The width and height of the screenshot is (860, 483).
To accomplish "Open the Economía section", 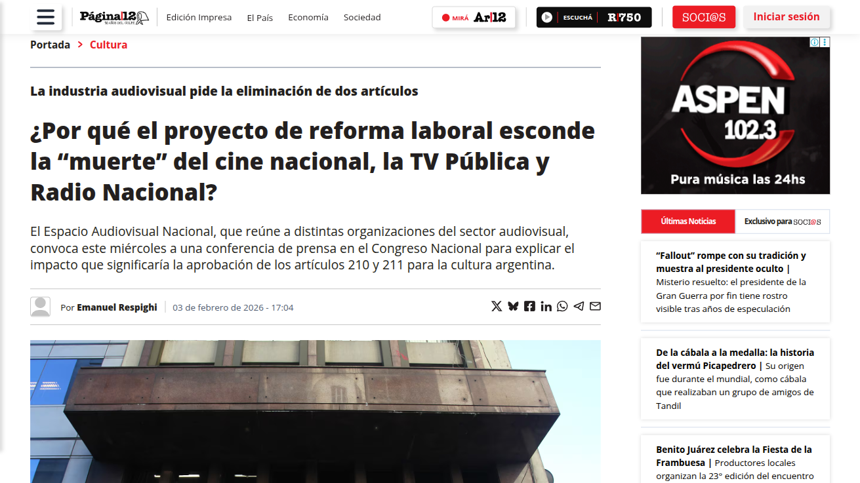I will 308,18.
